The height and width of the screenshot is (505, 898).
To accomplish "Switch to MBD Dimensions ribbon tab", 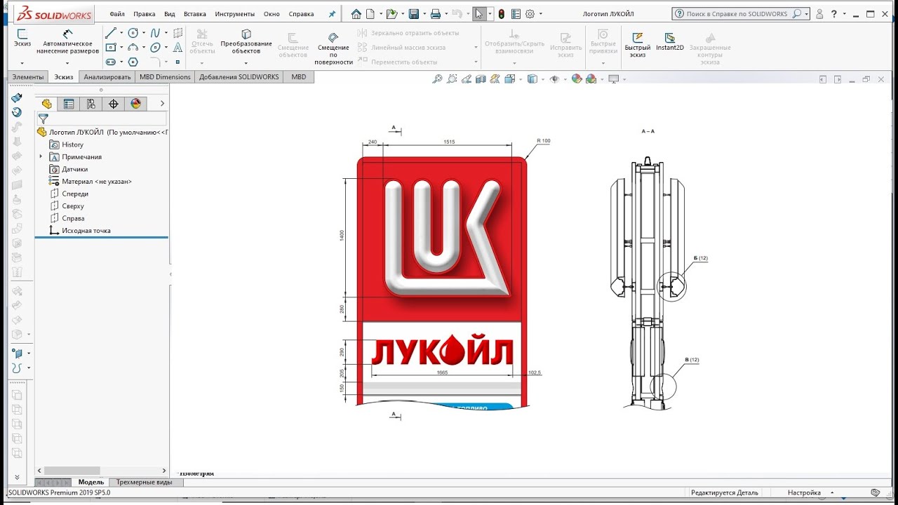I will [x=165, y=76].
